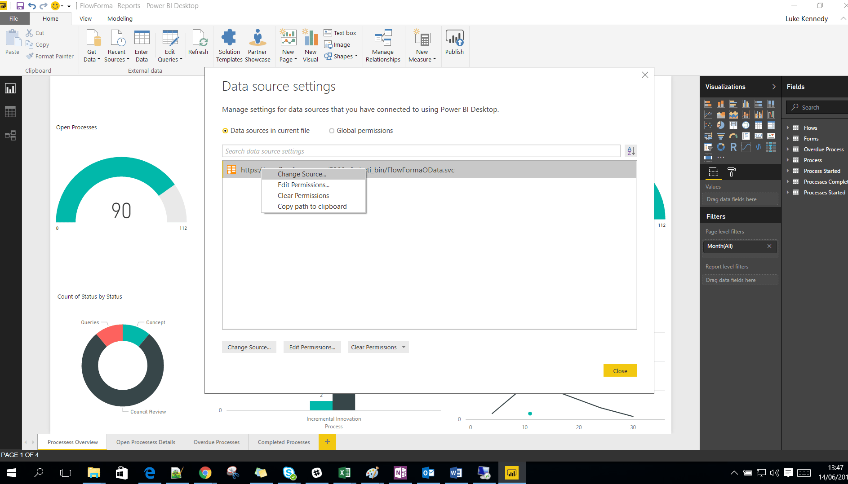Viewport: 848px width, 484px height.
Task: Expand the Flows table in Fields
Action: click(788, 128)
